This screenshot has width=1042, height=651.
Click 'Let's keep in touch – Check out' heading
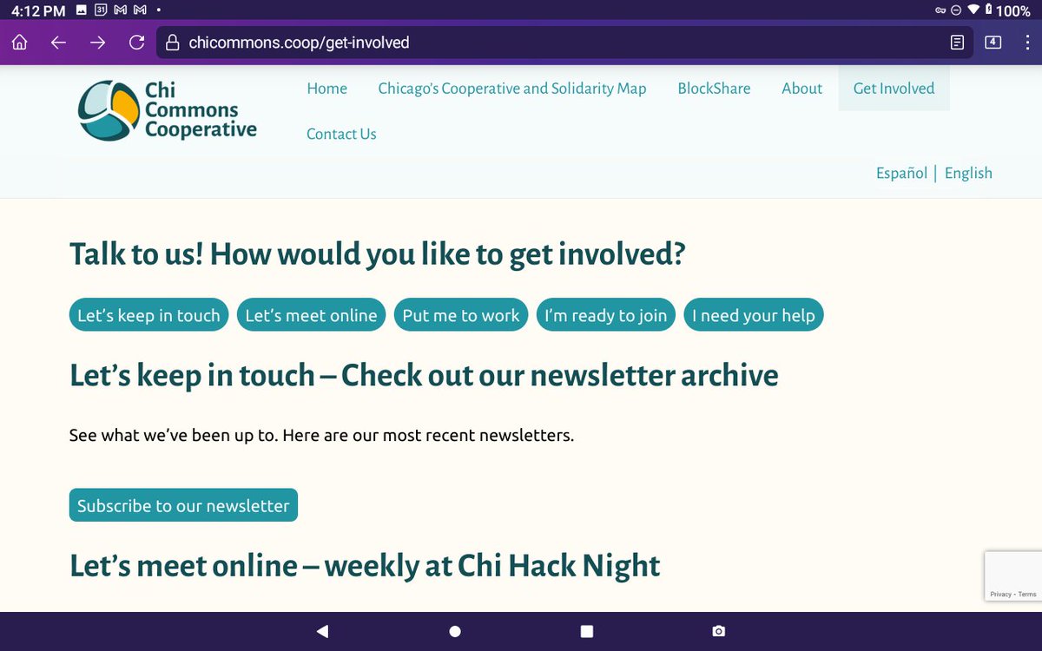click(x=424, y=375)
